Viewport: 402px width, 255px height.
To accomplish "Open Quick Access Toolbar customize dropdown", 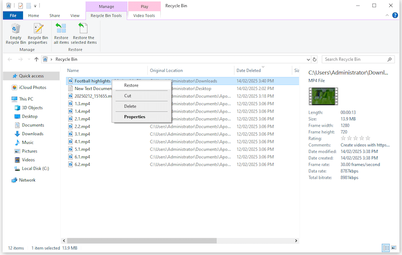I will 35,6.
